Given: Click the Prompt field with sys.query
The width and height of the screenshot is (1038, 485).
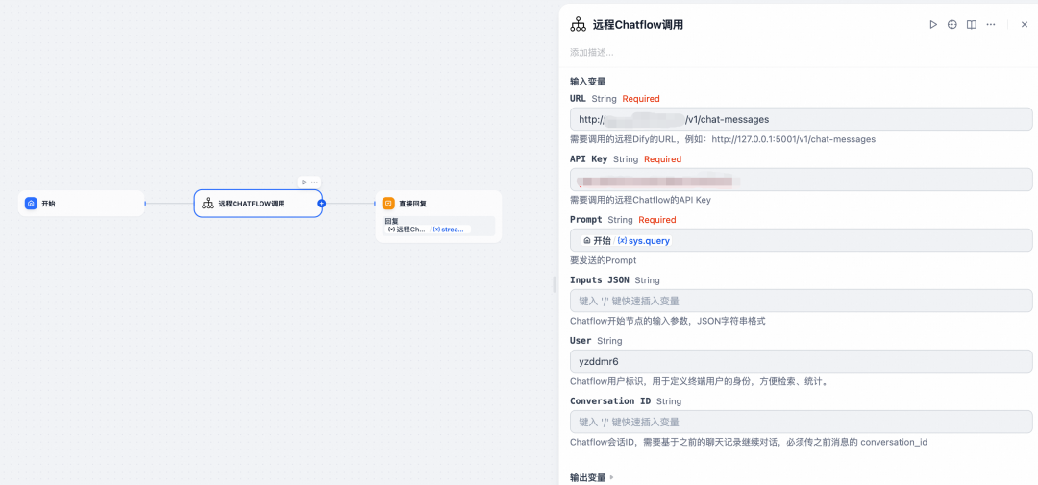Looking at the screenshot, I should pos(801,240).
